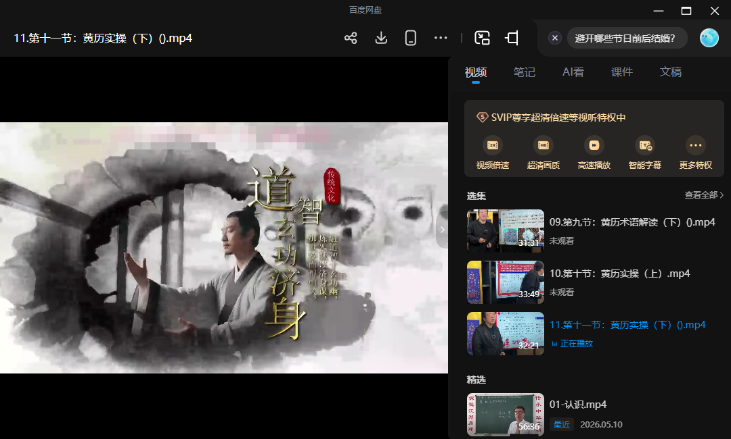Click the file title 11.第十一节 at top
The width and height of the screenshot is (731, 439).
point(103,38)
